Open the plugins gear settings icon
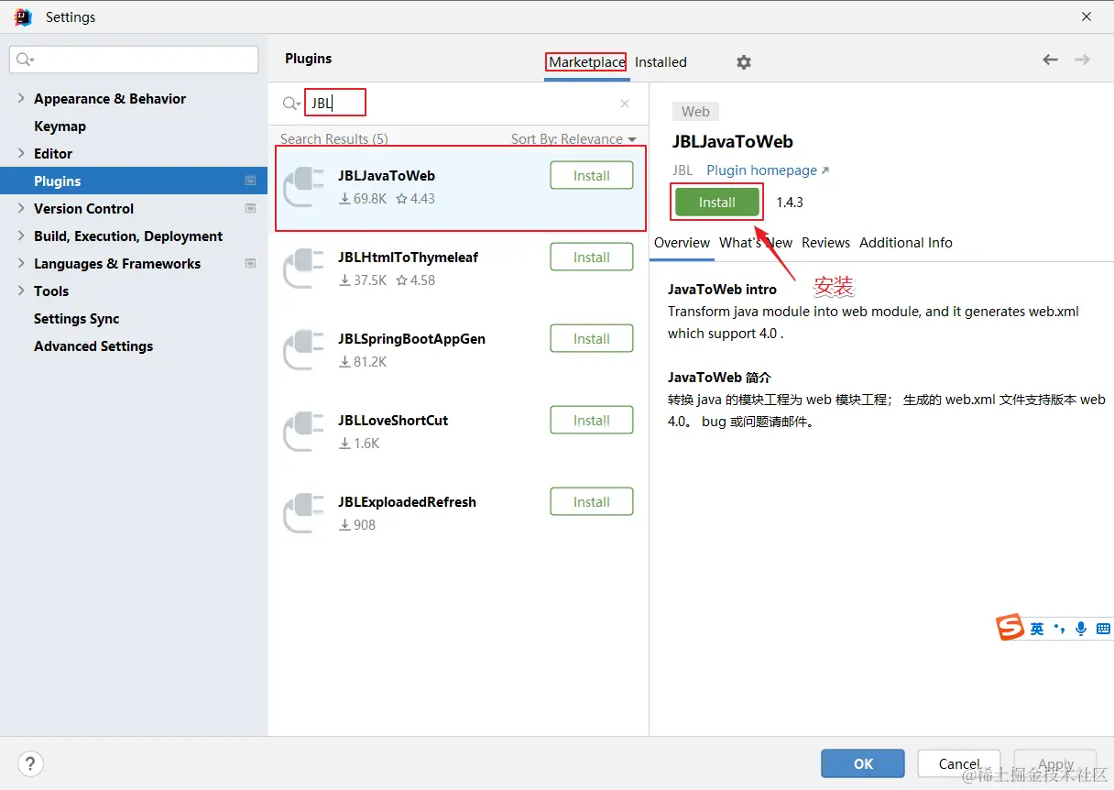 click(x=744, y=62)
